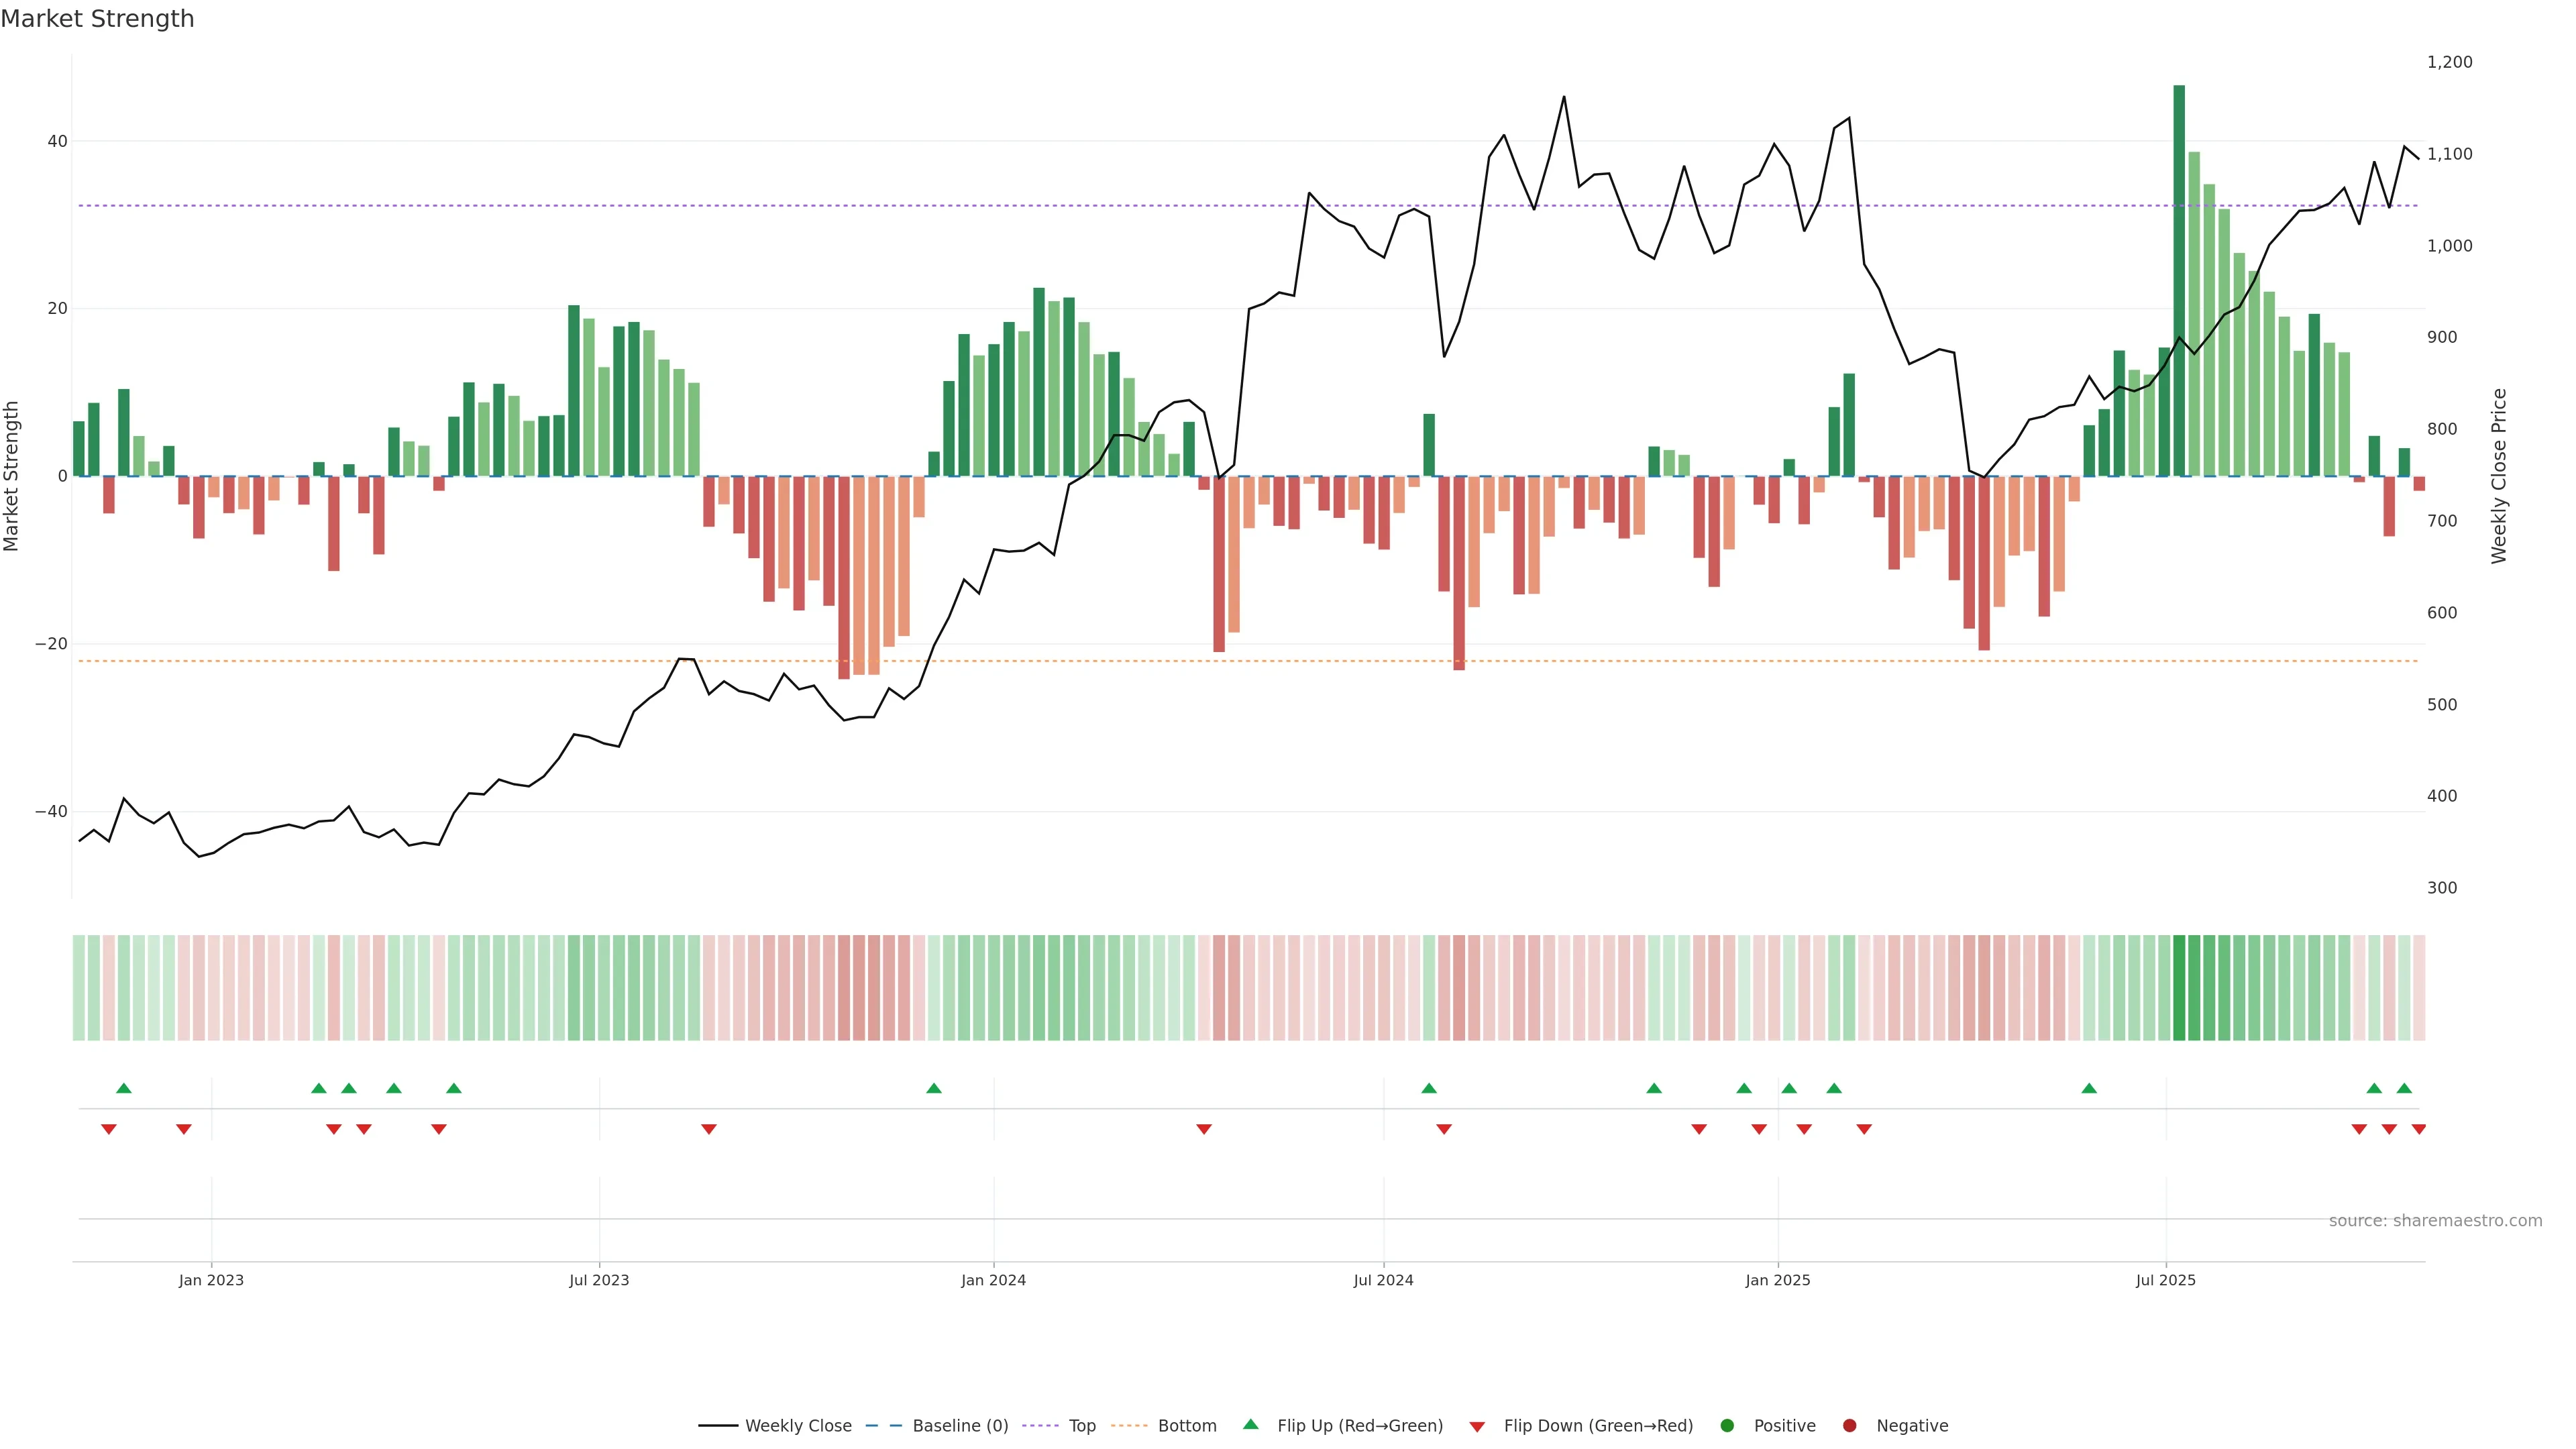Click the Jul 2025 x-axis label

2165,1280
